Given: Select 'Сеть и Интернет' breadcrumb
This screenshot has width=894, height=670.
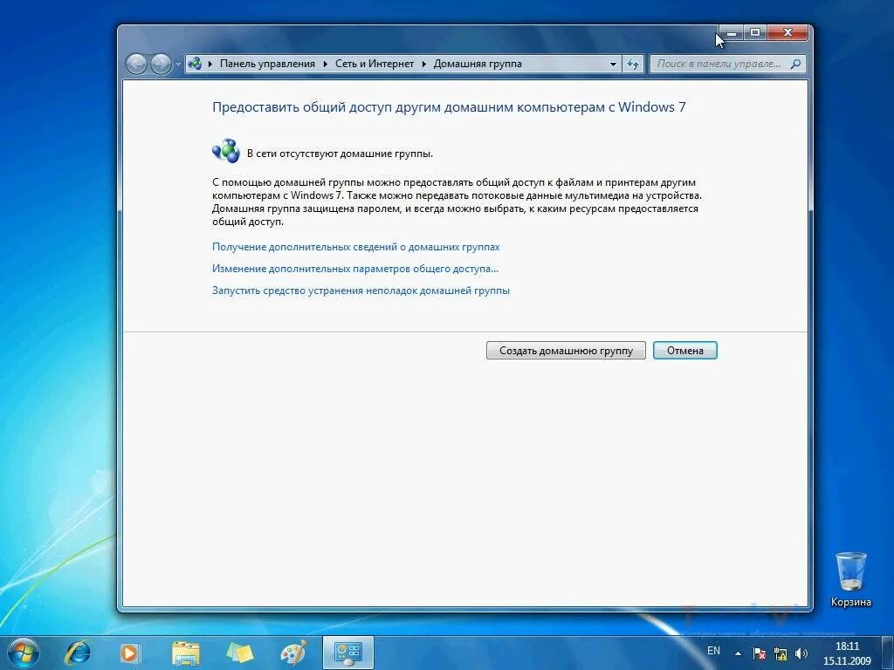Looking at the screenshot, I should [x=375, y=64].
